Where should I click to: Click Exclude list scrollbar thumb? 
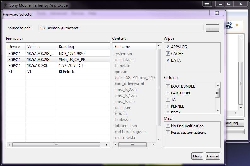pyautogui.click(x=218, y=93)
